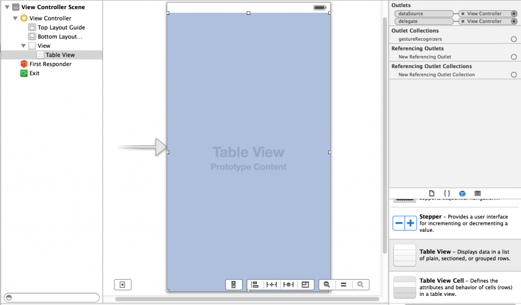The image size is (521, 305).
Task: Collapse the View Controller disclosure triangle
Action: [x=15, y=18]
